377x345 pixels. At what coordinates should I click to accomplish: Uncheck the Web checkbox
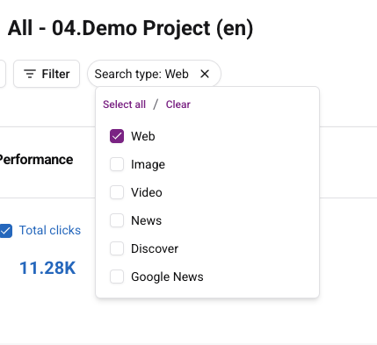pyautogui.click(x=117, y=136)
